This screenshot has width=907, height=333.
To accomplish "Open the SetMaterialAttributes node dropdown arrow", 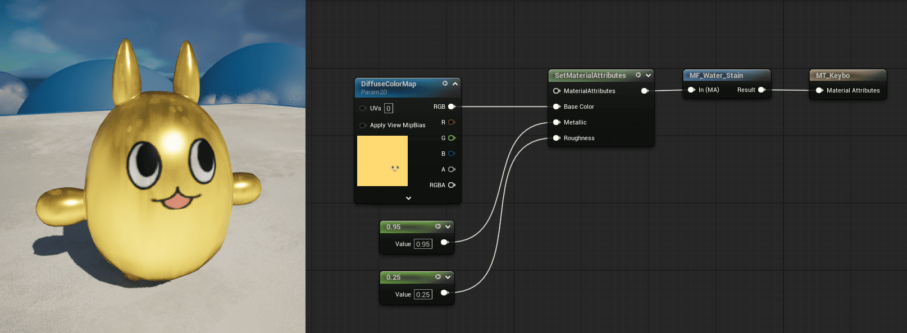I will [648, 75].
